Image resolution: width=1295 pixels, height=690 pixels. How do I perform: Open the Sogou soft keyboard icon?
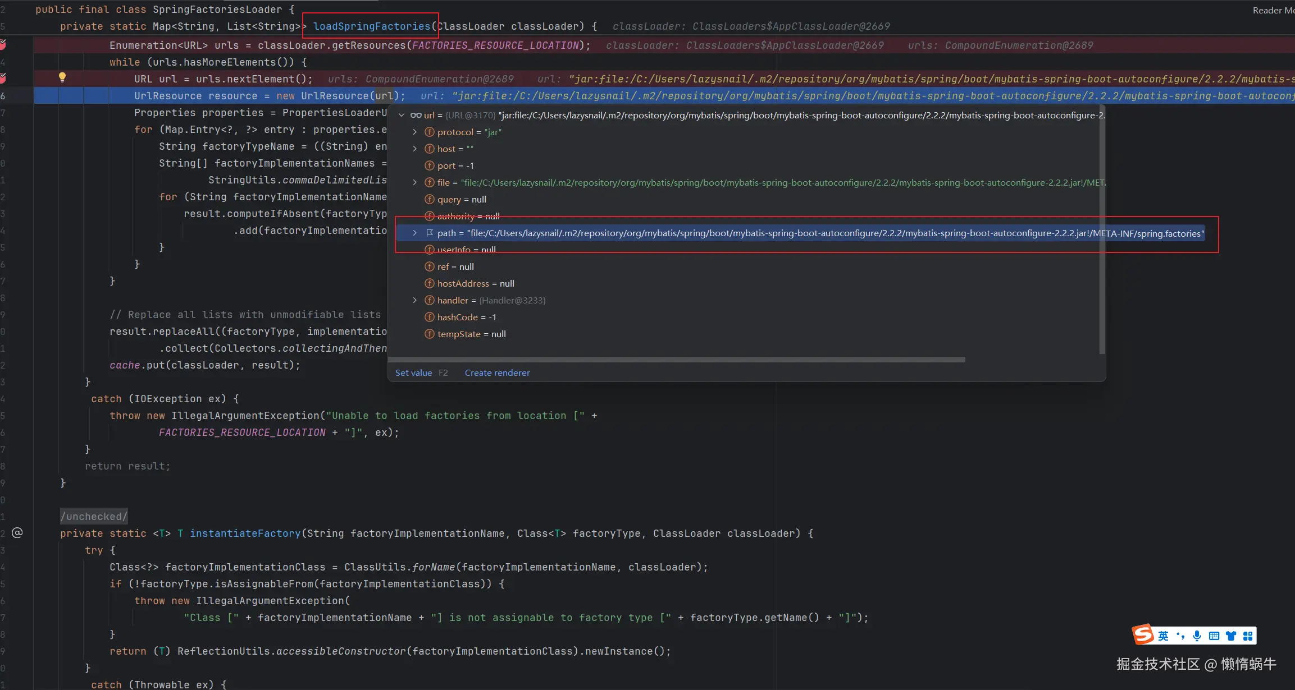click(x=1214, y=636)
